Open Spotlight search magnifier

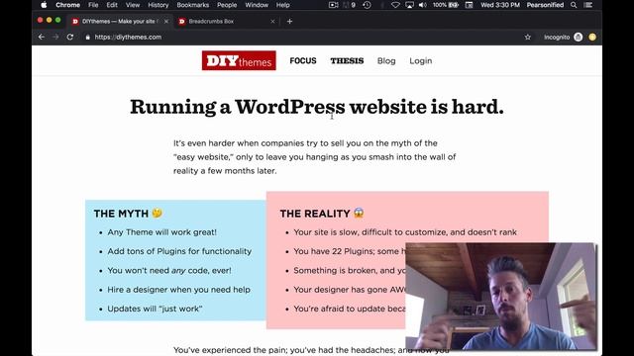tap(574, 5)
